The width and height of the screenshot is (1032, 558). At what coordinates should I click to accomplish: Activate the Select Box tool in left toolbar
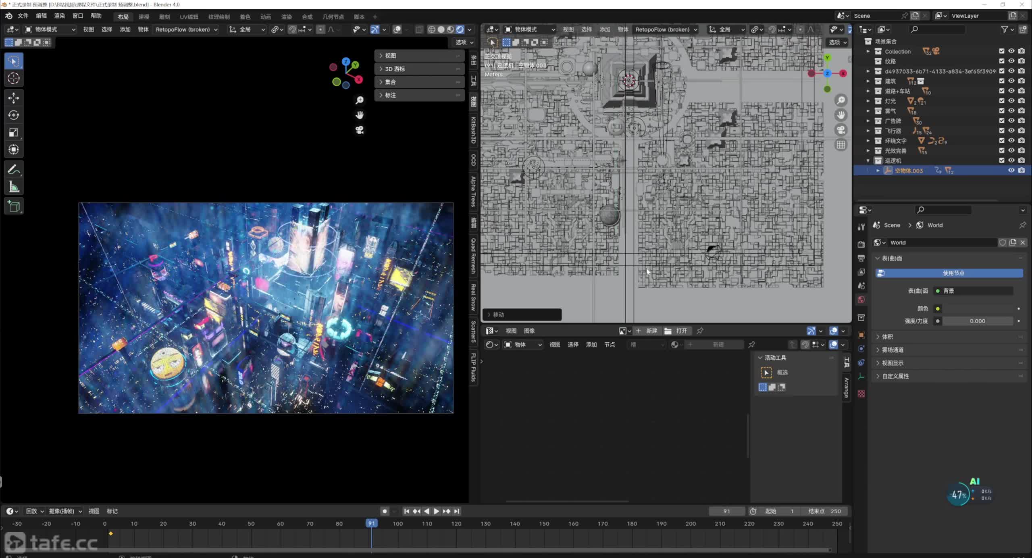click(x=14, y=61)
